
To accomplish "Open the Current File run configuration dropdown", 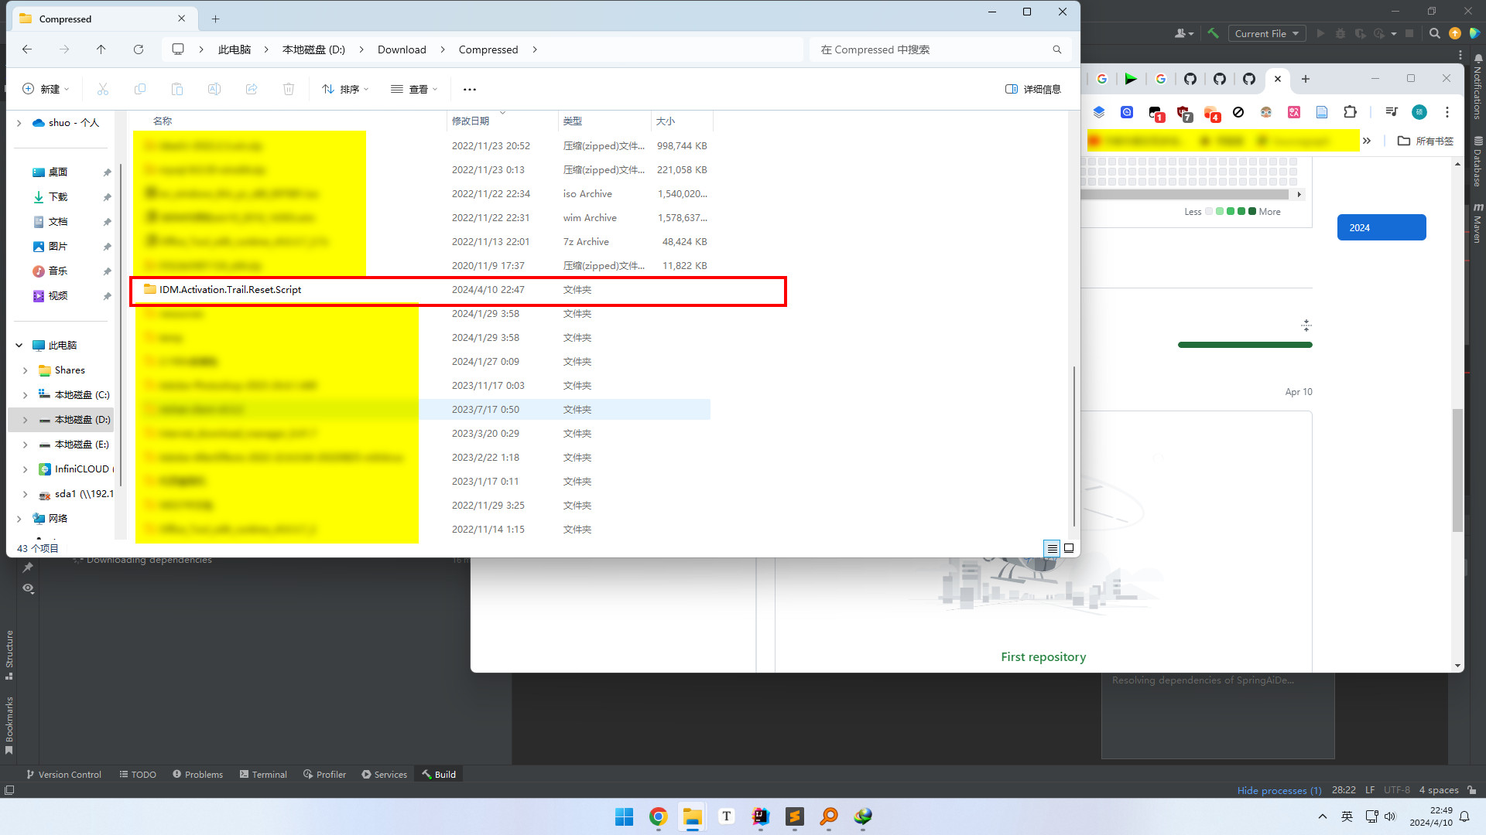I will (1266, 33).
